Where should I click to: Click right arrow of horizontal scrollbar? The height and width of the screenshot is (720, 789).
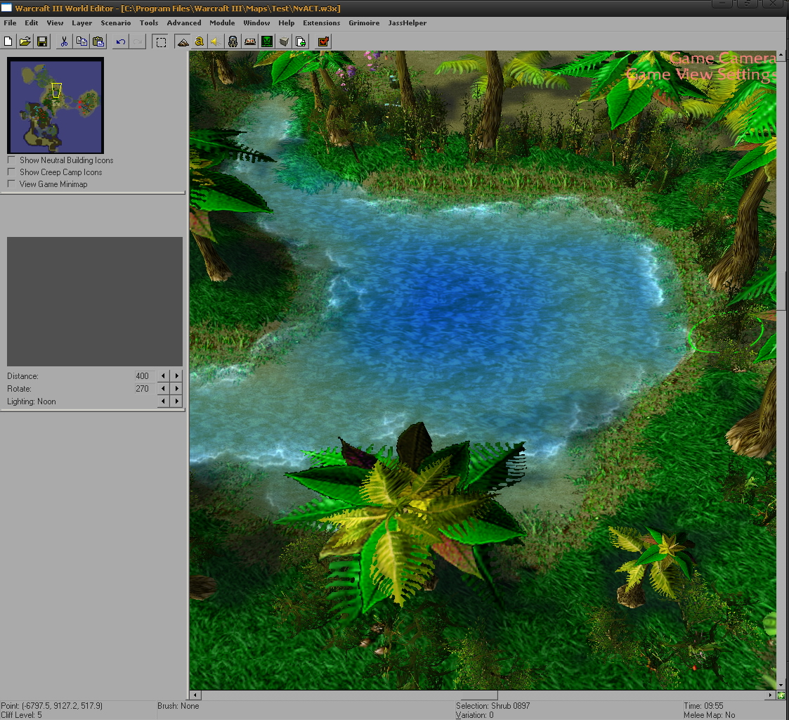(771, 695)
